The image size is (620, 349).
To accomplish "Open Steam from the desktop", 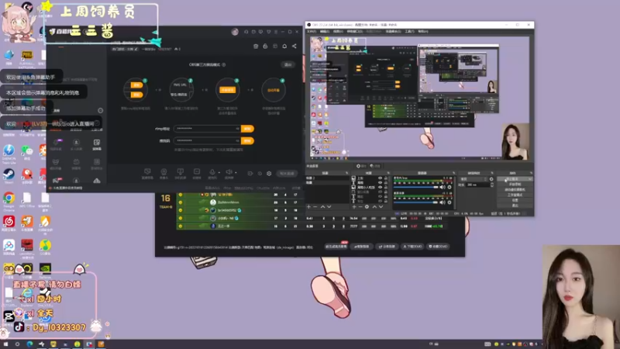I will 9,174.
